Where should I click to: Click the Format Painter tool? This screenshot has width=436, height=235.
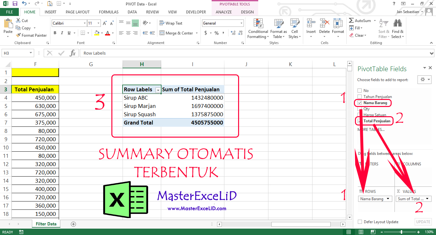tap(31, 35)
